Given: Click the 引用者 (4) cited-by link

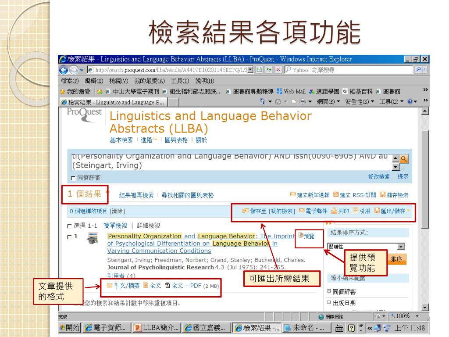Looking at the screenshot, I should click(x=121, y=276).
